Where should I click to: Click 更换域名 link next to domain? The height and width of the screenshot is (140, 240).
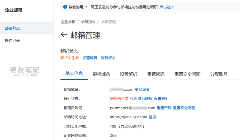(x=142, y=89)
